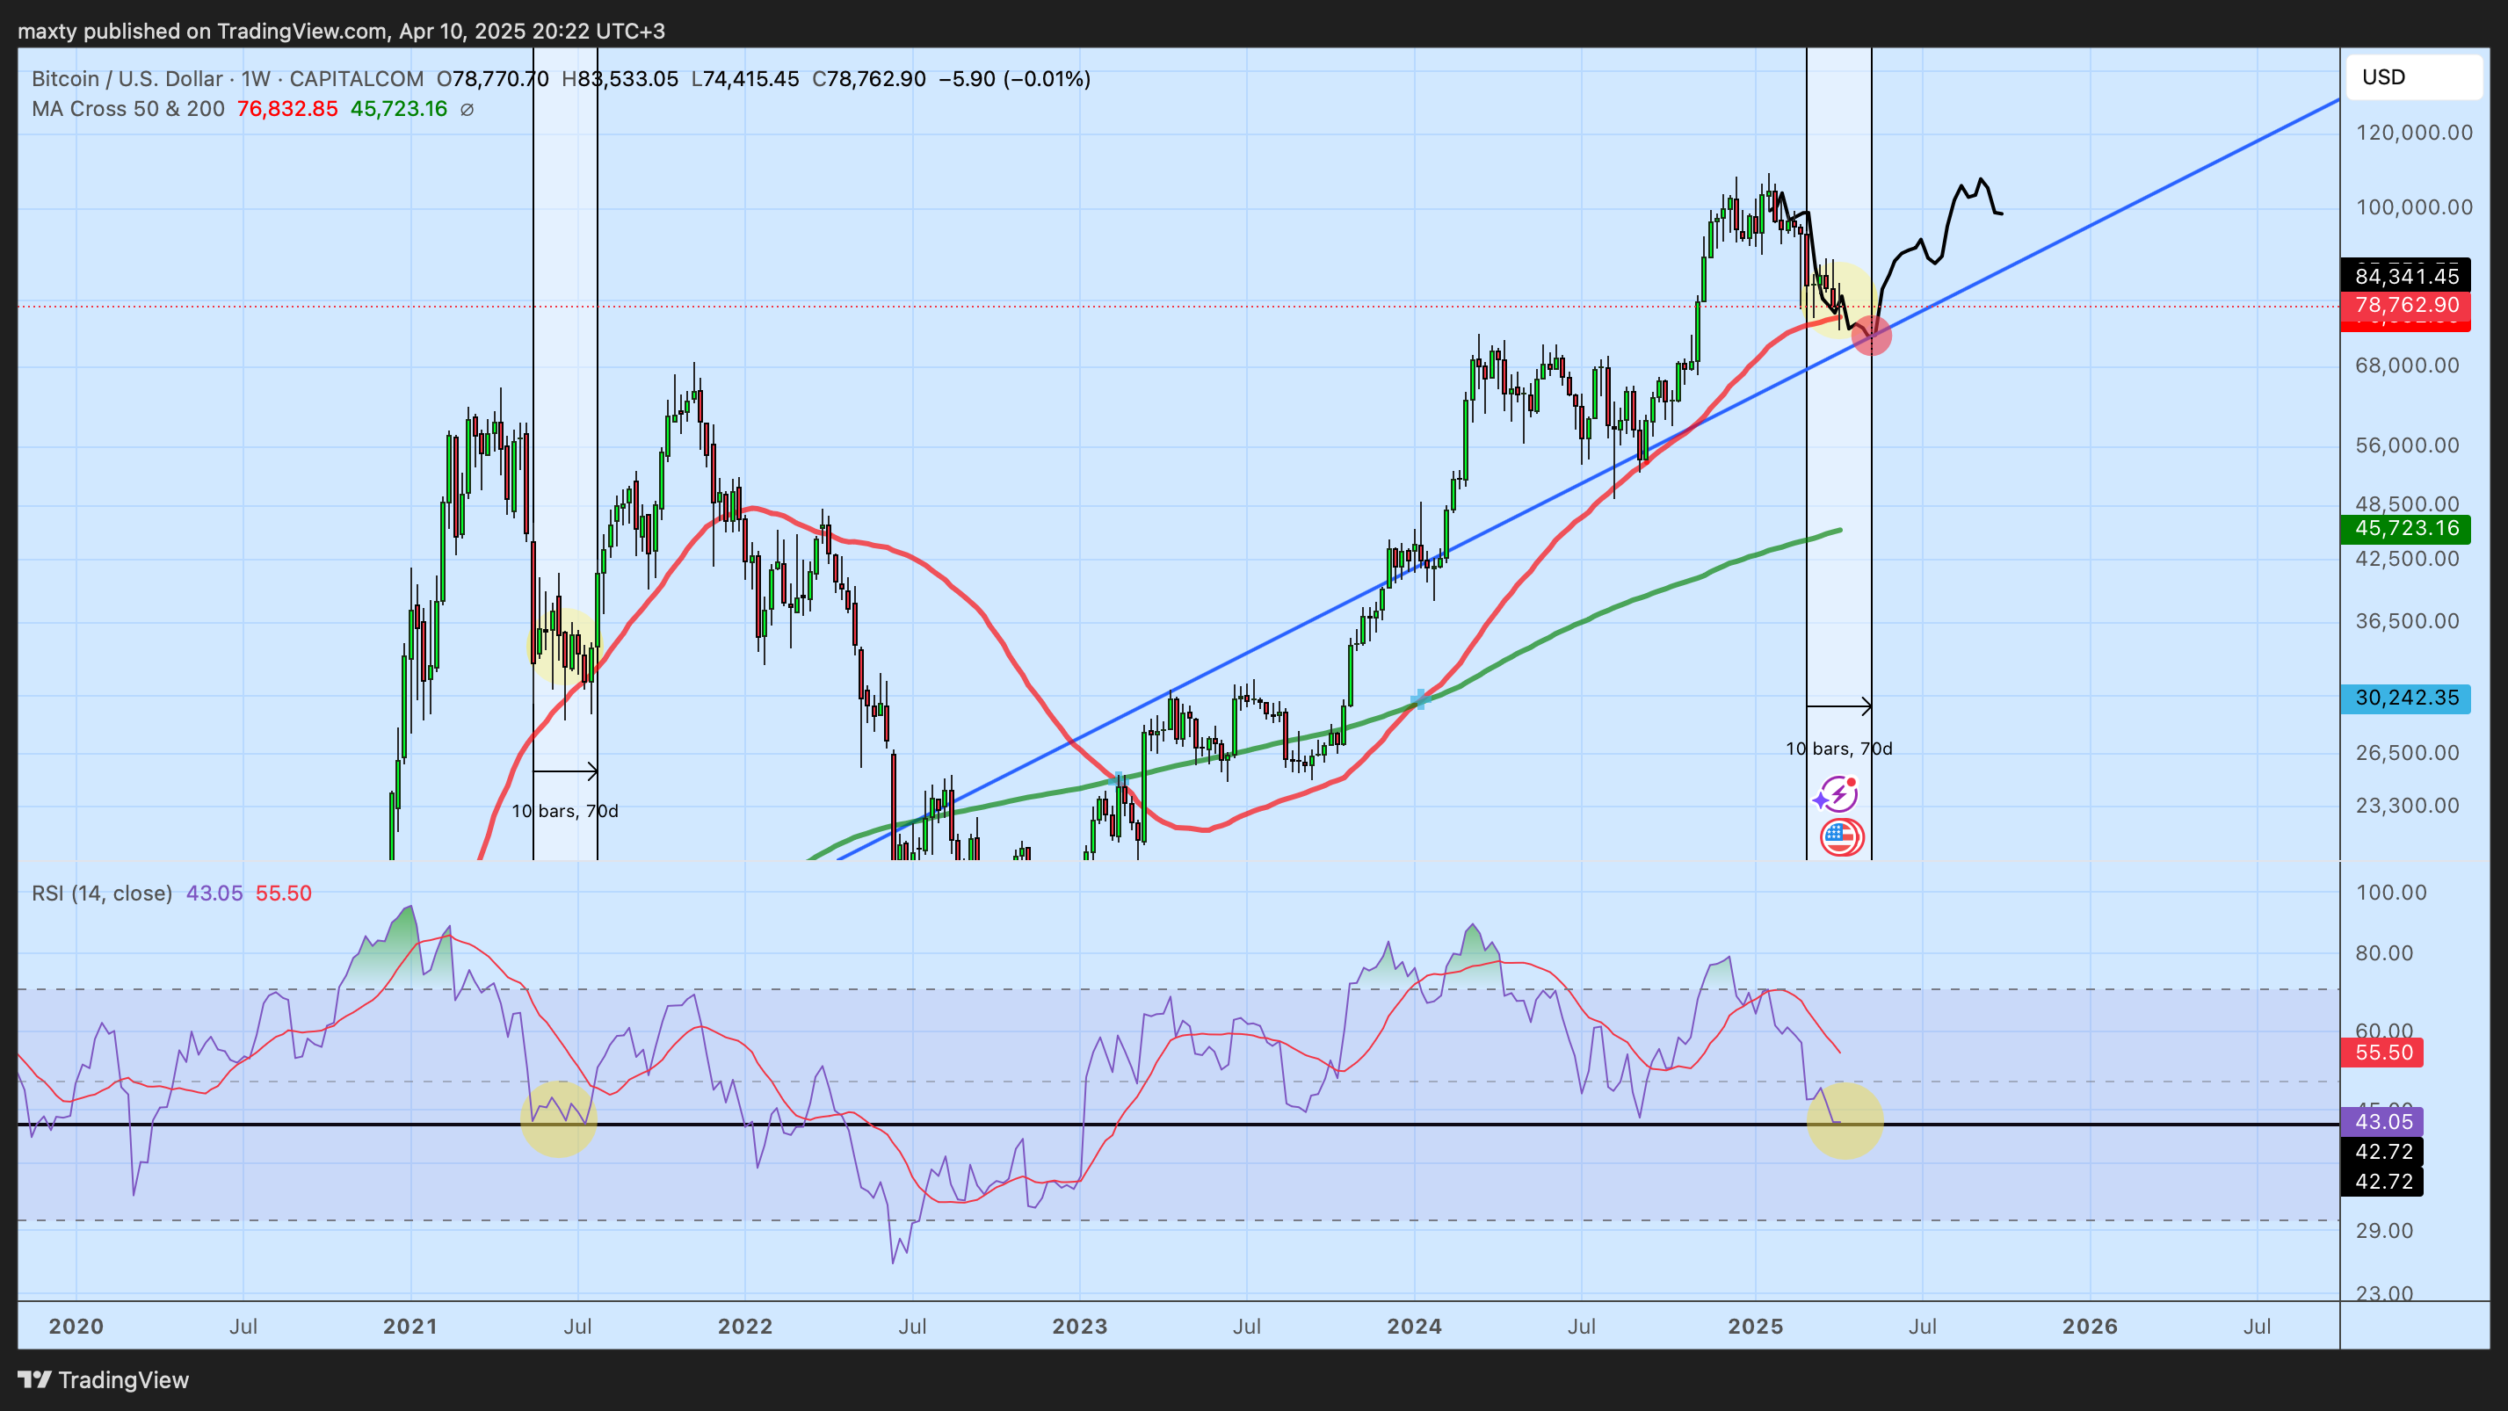The height and width of the screenshot is (1411, 2508).
Task: Click the 2026 label on time axis
Action: [x=2090, y=1327]
